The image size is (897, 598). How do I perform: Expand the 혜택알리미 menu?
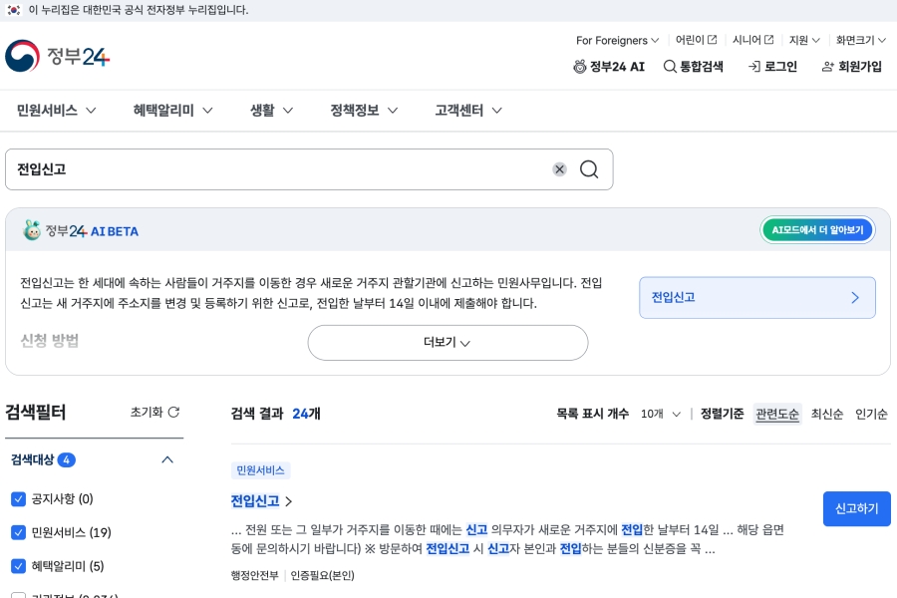[x=172, y=111]
